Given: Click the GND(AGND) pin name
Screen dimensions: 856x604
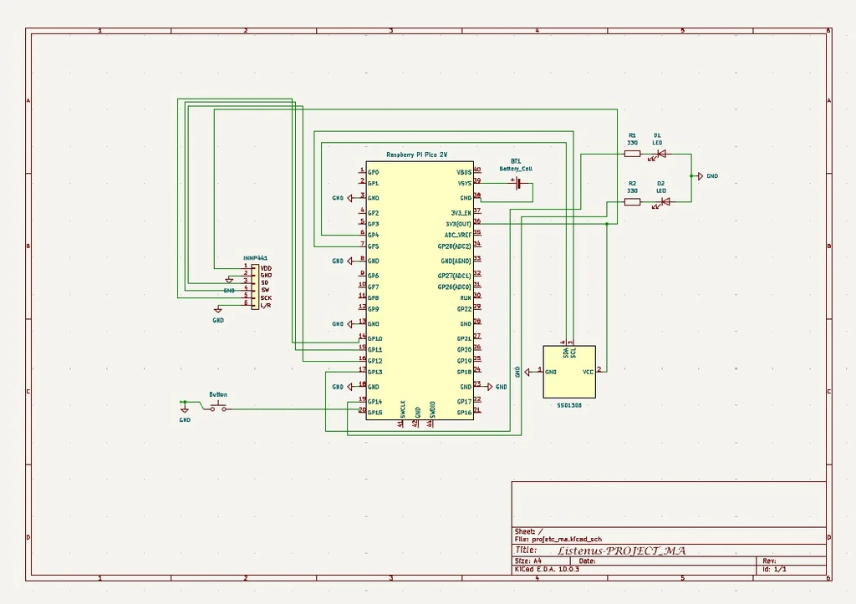Looking at the screenshot, I should pyautogui.click(x=456, y=261).
